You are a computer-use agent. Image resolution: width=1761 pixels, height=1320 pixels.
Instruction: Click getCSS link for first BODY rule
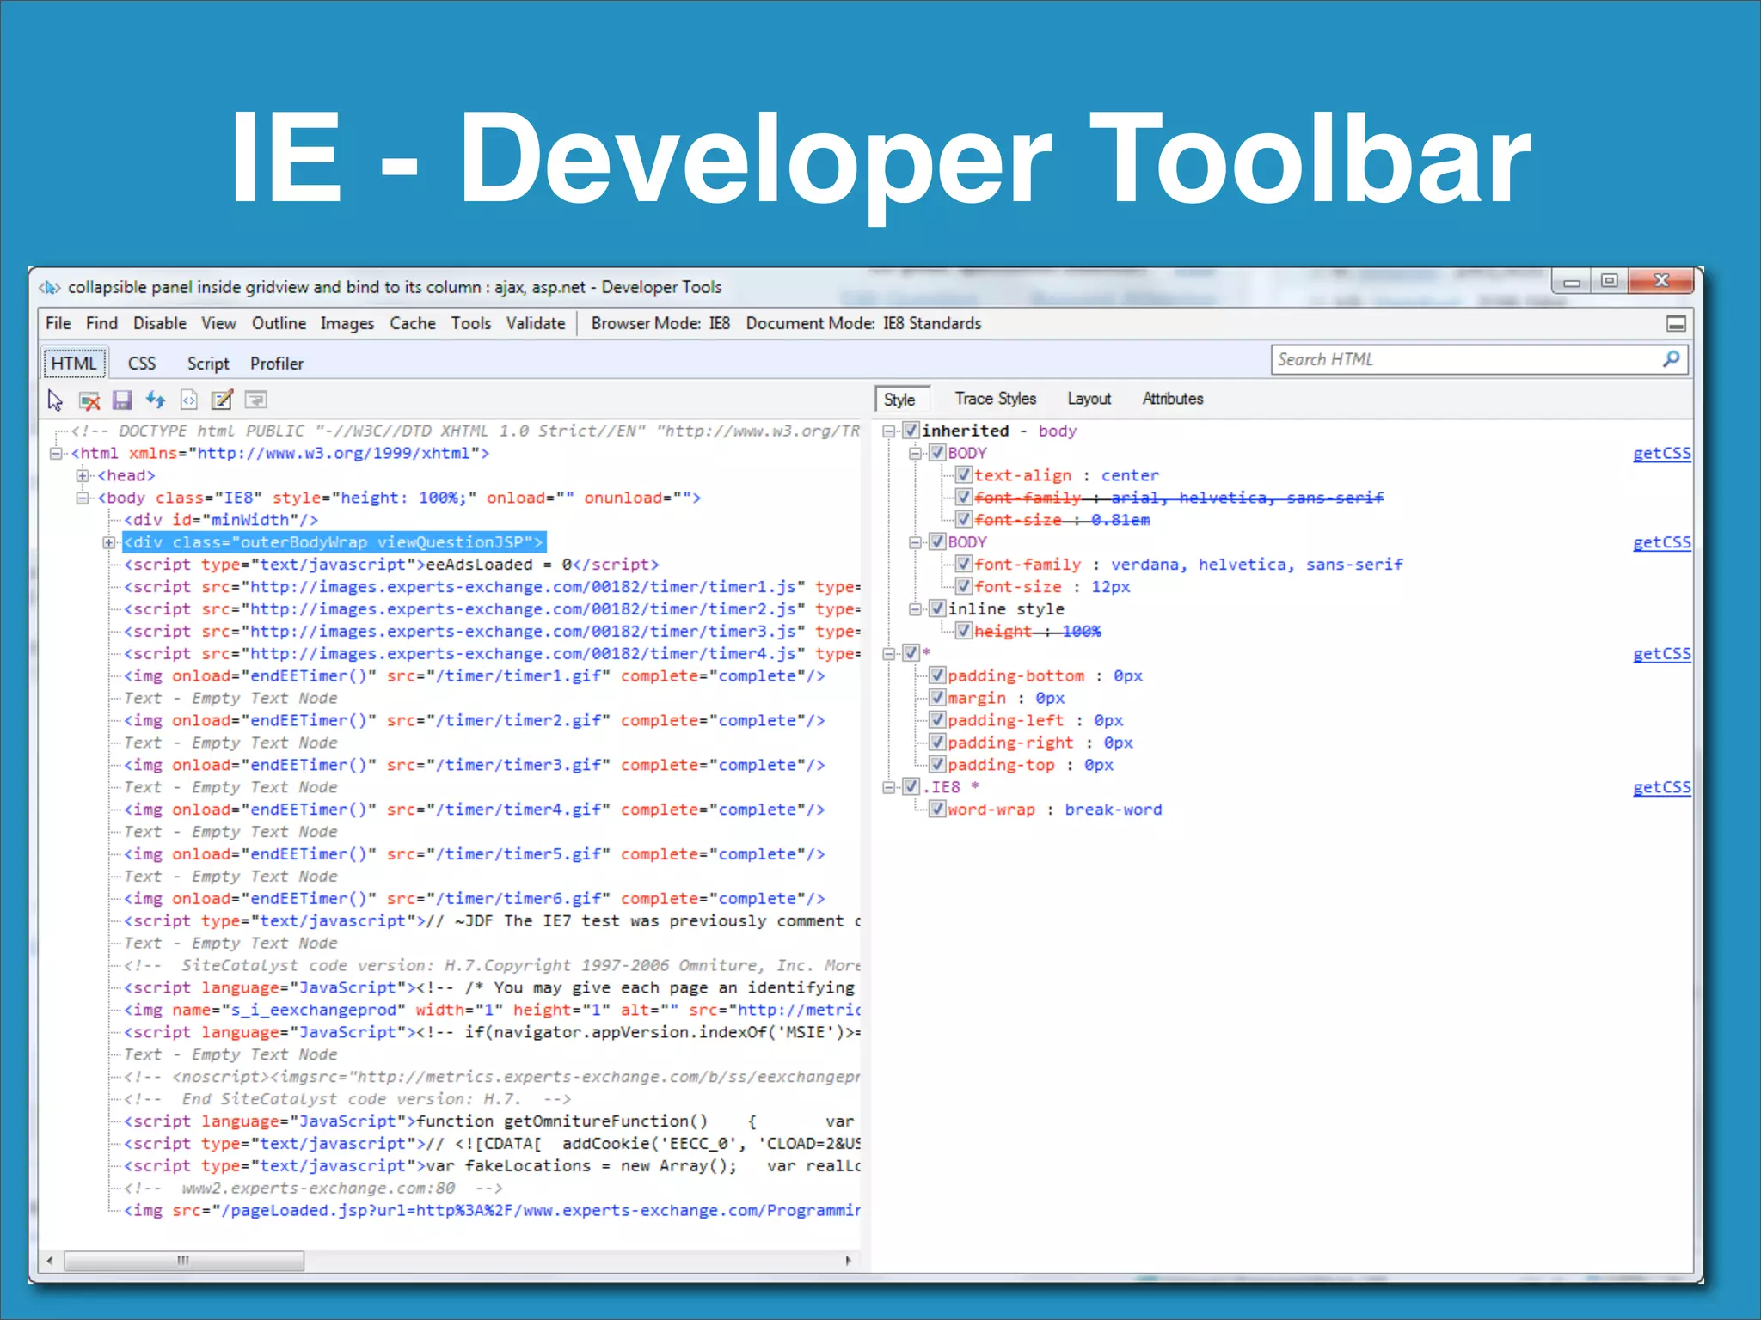coord(1662,453)
